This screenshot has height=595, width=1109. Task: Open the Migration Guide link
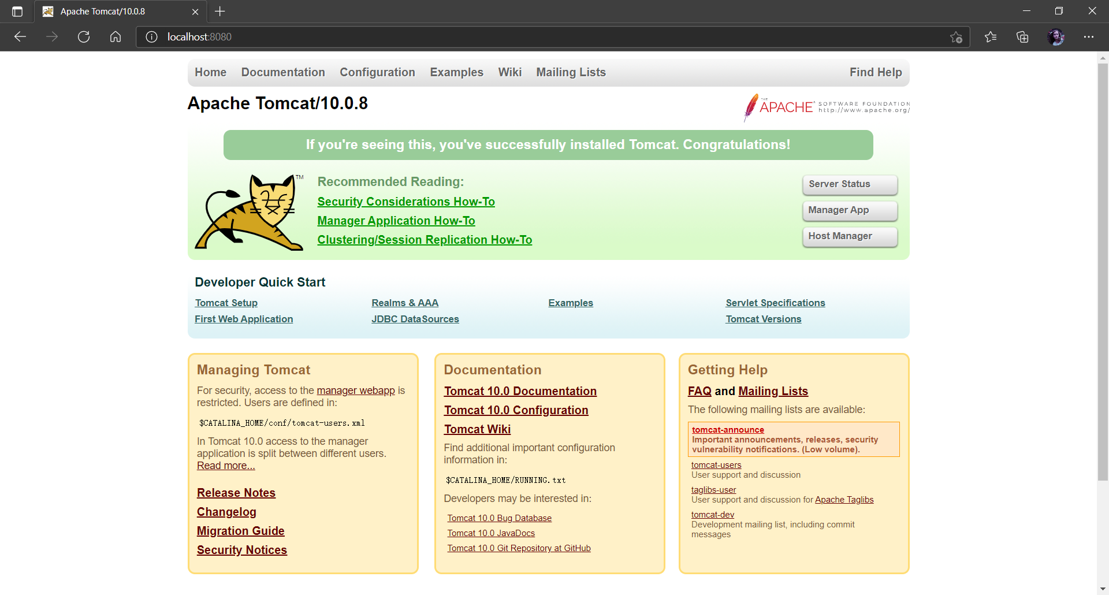pos(241,531)
